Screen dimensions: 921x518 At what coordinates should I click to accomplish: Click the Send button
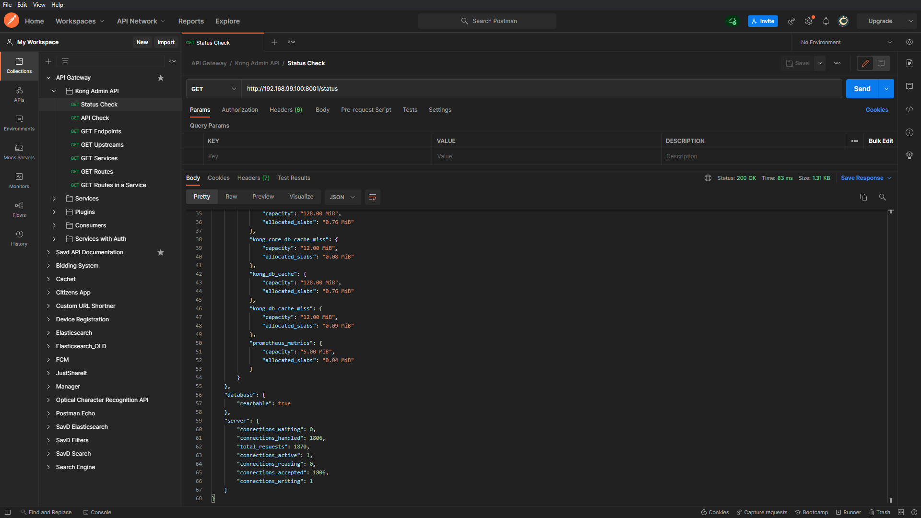[862, 89]
